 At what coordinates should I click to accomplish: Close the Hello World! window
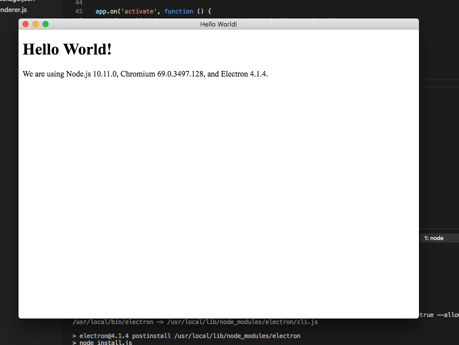[26, 24]
